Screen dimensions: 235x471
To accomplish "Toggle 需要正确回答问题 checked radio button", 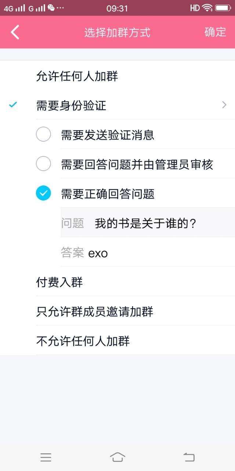I will 43,193.
